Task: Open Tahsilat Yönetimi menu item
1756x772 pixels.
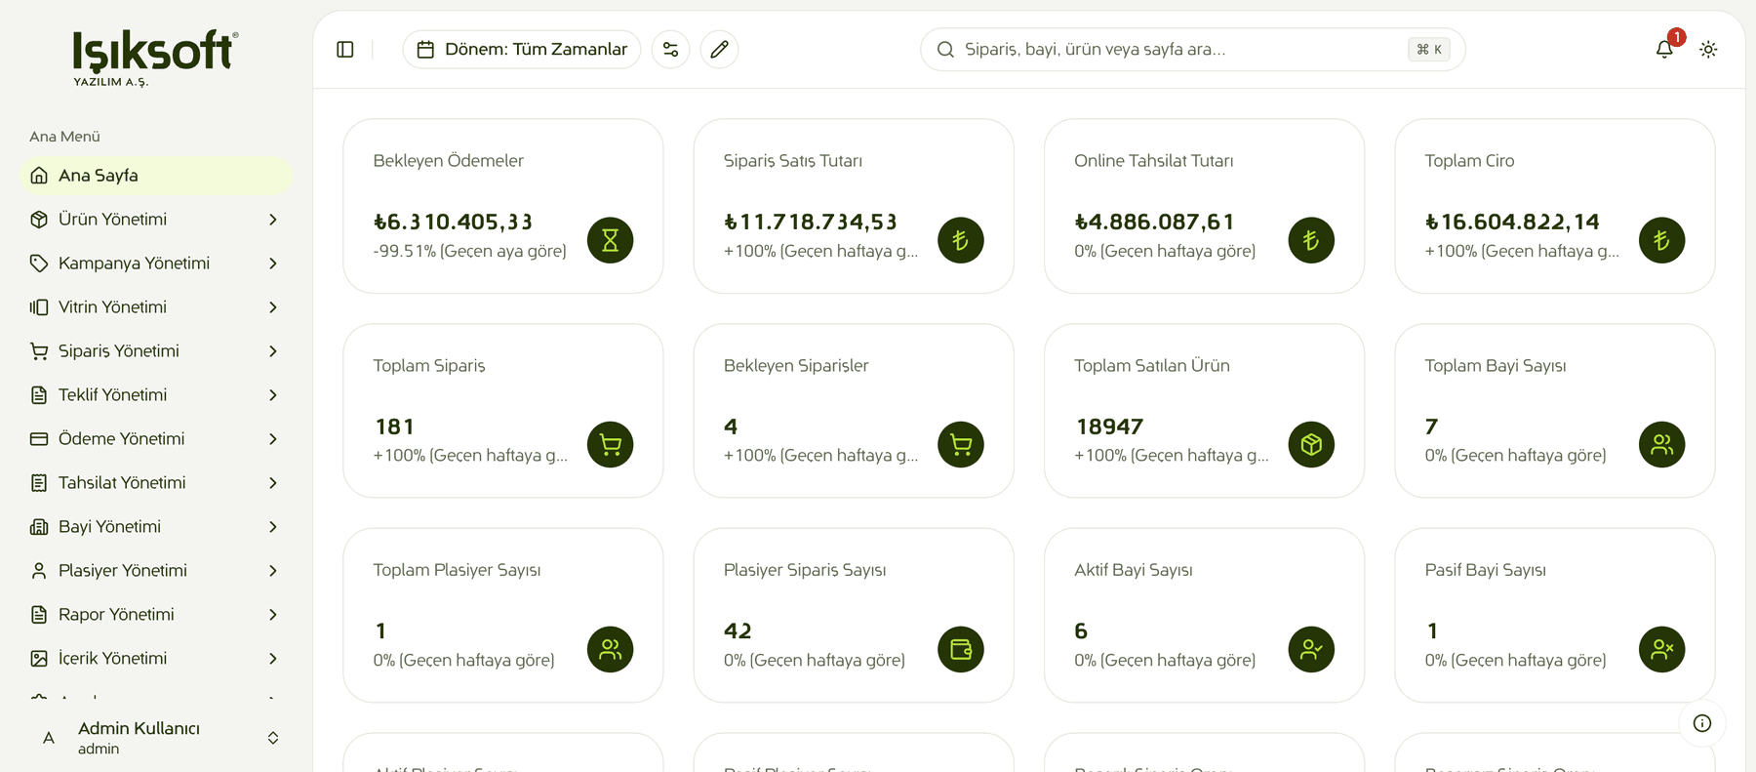Action: 156,483
